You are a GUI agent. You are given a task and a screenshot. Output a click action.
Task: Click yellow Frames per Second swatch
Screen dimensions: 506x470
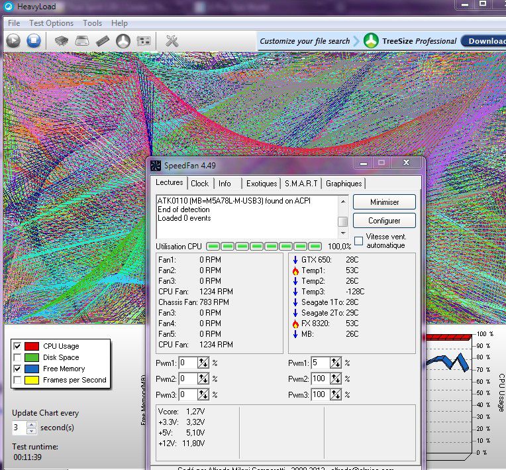(x=32, y=380)
